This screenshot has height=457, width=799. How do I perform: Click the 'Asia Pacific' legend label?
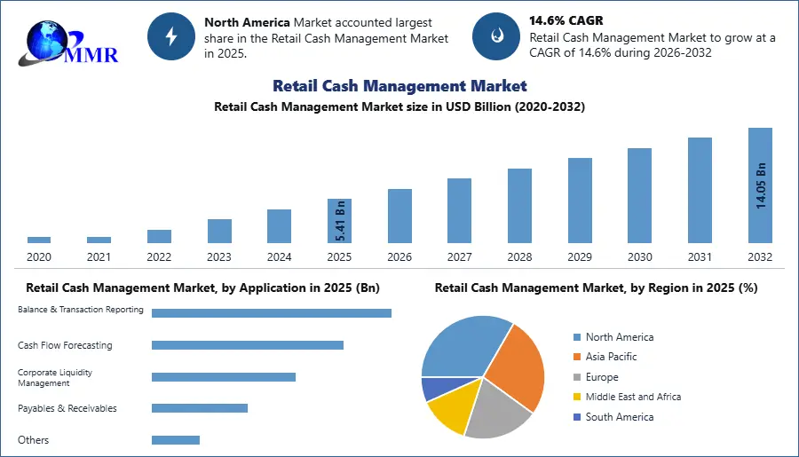tap(612, 357)
